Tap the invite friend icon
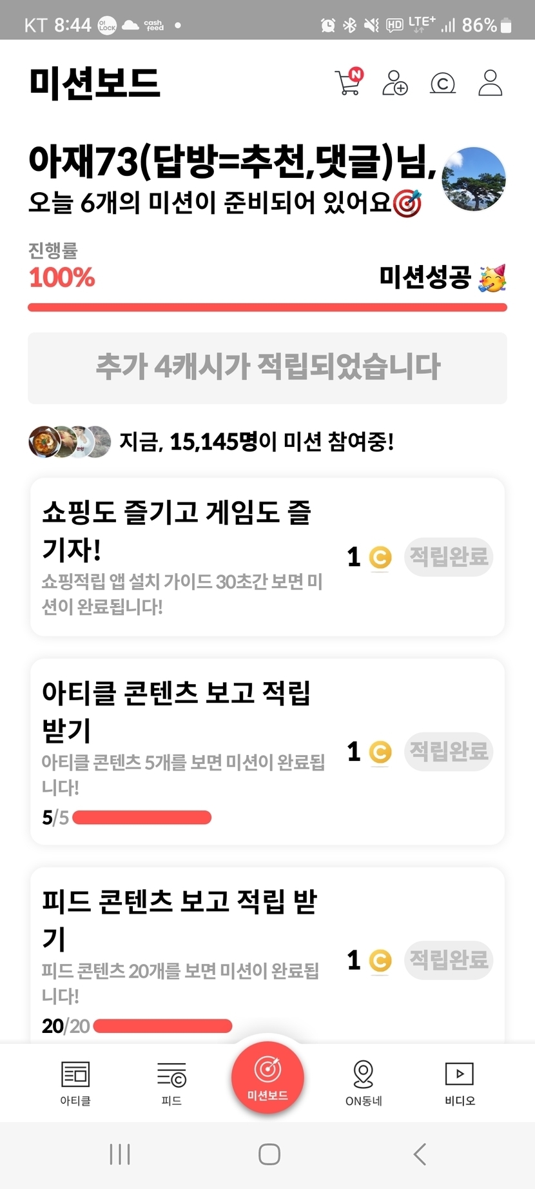 (x=394, y=83)
